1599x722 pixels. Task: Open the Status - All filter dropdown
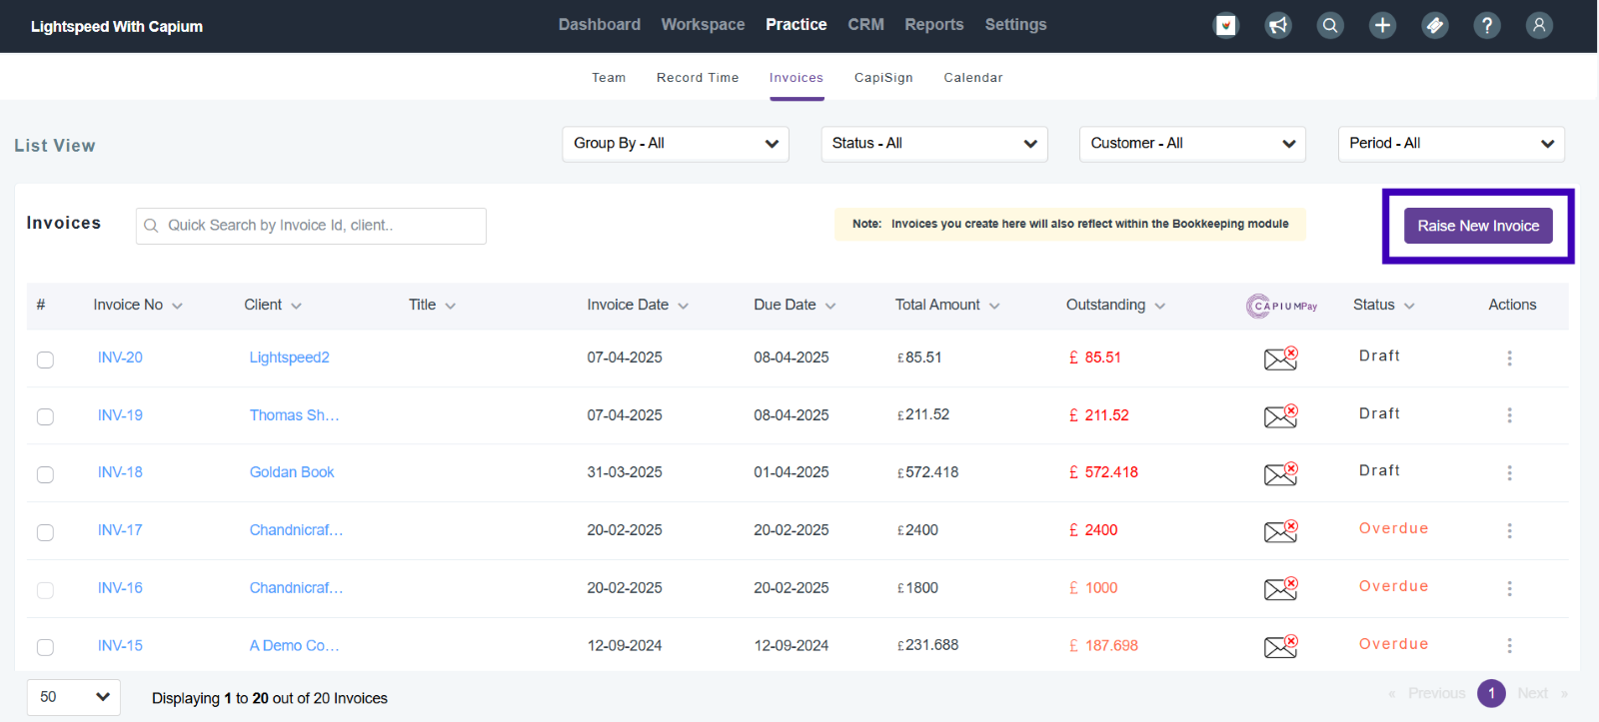pyautogui.click(x=934, y=144)
